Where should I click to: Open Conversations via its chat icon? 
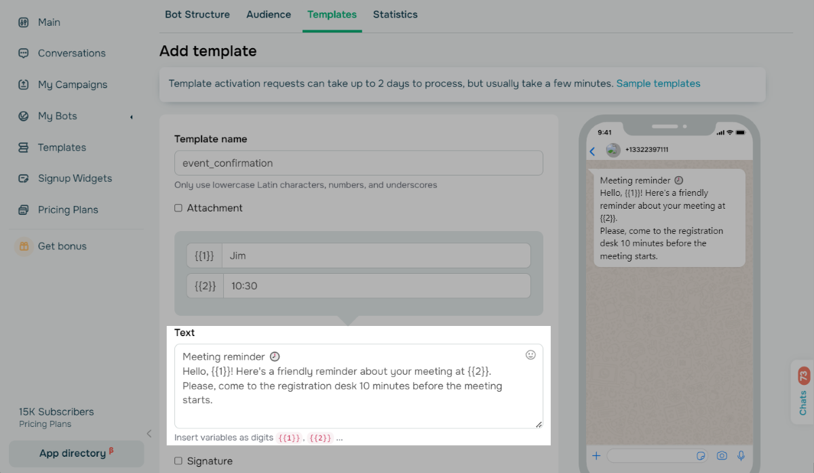[24, 54]
